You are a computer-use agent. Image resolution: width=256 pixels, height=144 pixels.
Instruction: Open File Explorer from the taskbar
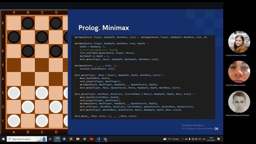click(x=78, y=139)
